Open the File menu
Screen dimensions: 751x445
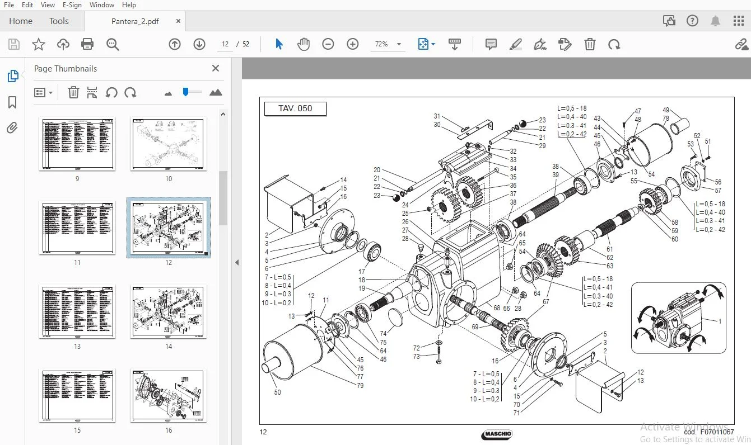[9, 4]
